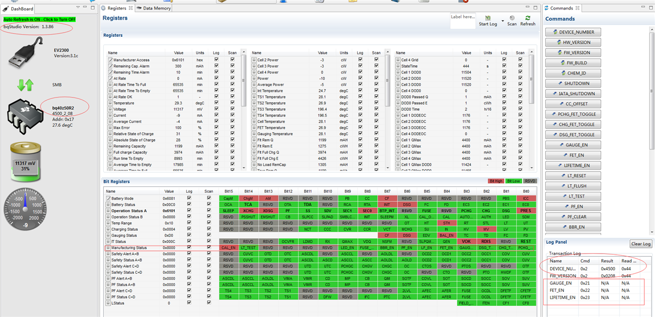Click the green Refresh icon
Image resolution: width=655 pixels, height=317 pixels.
528,18
